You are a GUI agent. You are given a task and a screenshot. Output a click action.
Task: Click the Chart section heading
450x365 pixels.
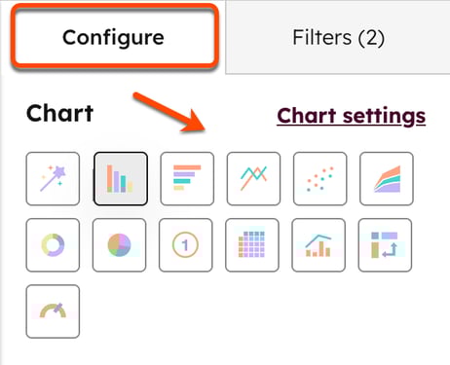[x=60, y=113]
